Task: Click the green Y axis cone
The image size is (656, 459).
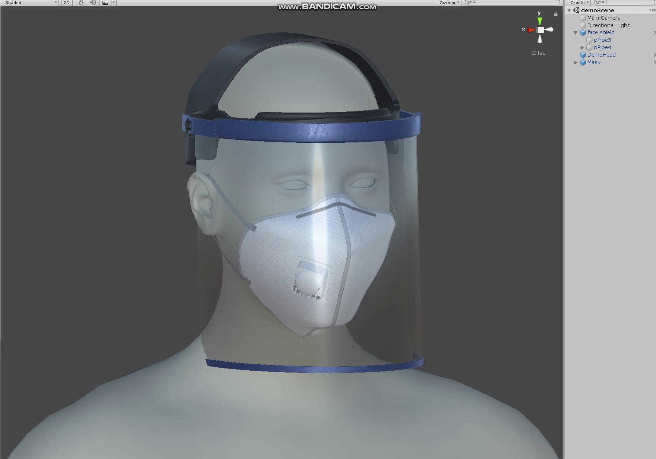Action: point(540,21)
